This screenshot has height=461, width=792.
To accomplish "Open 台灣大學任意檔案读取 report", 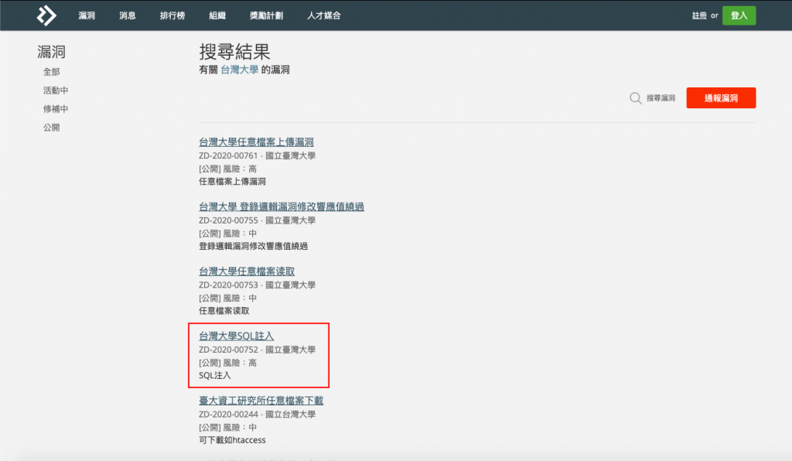I will pyautogui.click(x=247, y=271).
